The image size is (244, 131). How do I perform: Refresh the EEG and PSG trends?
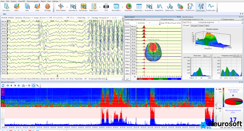(3, 85)
